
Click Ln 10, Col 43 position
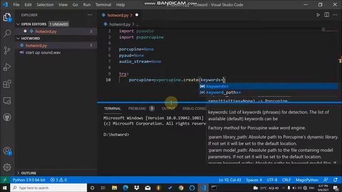230,180
